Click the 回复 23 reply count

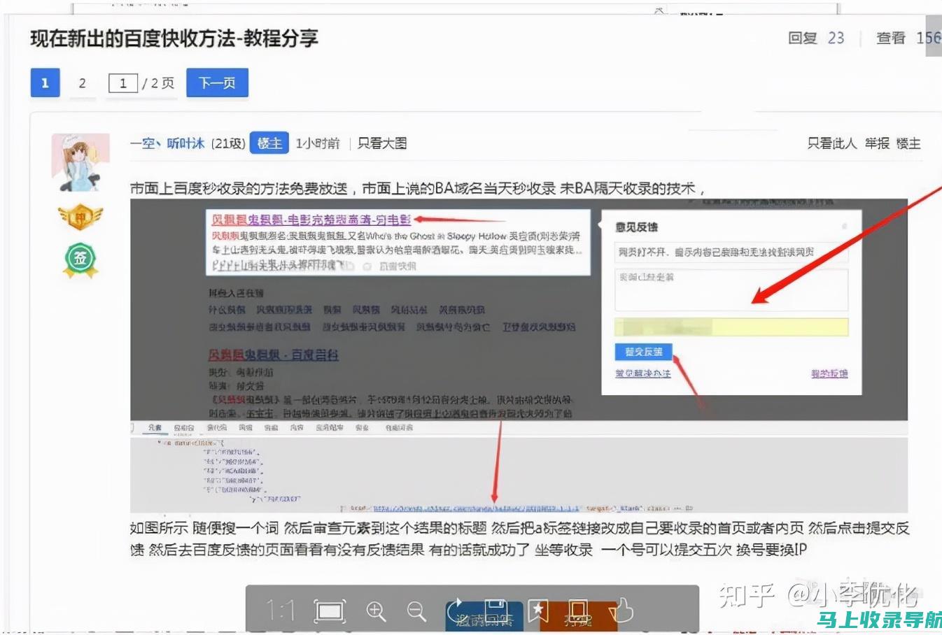(816, 38)
